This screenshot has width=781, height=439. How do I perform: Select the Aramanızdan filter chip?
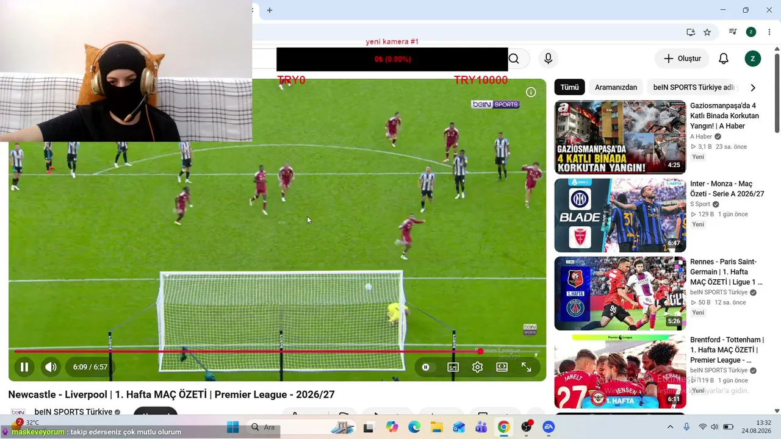tap(616, 87)
